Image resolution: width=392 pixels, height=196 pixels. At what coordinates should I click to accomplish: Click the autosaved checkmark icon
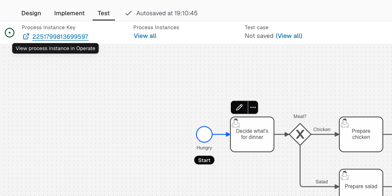[128, 13]
